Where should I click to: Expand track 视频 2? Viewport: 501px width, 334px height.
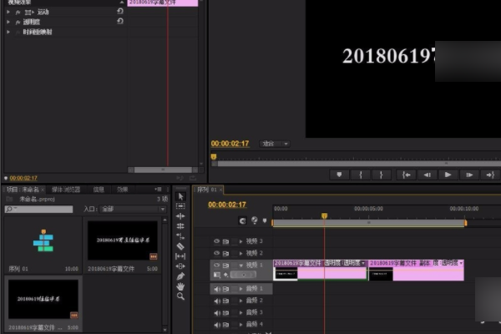click(241, 253)
